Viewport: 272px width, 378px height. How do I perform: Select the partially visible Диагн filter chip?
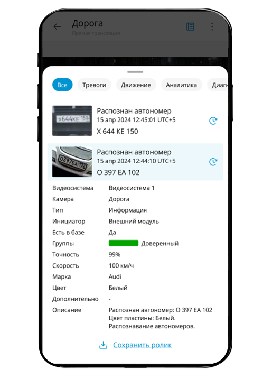coord(218,85)
